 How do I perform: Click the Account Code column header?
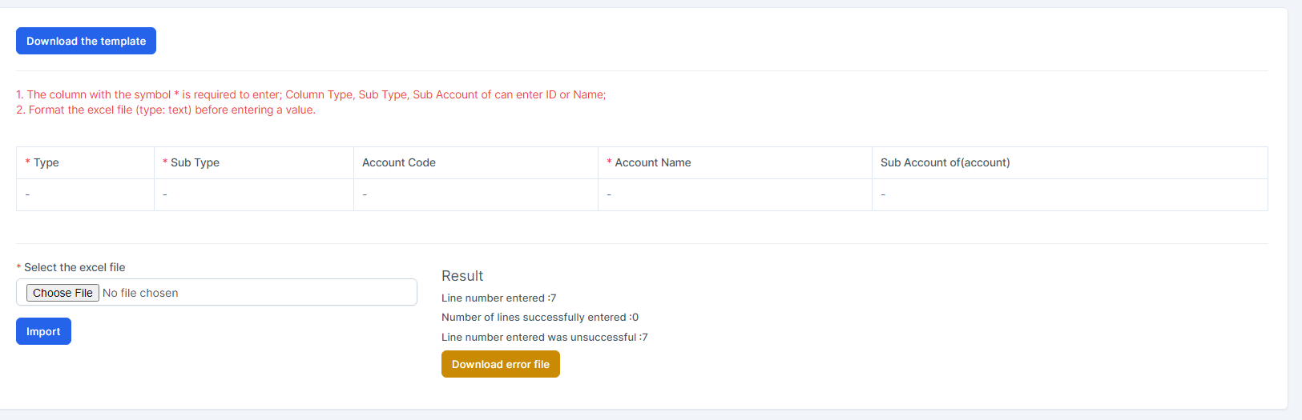(399, 162)
